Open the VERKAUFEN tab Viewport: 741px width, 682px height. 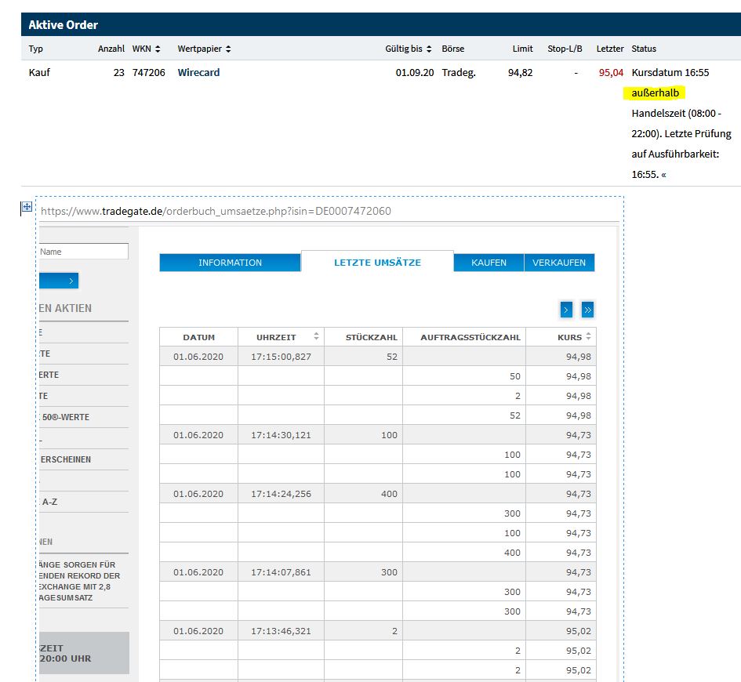coord(559,263)
